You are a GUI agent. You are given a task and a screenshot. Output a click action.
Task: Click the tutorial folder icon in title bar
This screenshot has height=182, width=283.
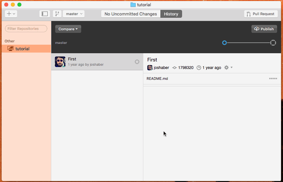pos(133,5)
